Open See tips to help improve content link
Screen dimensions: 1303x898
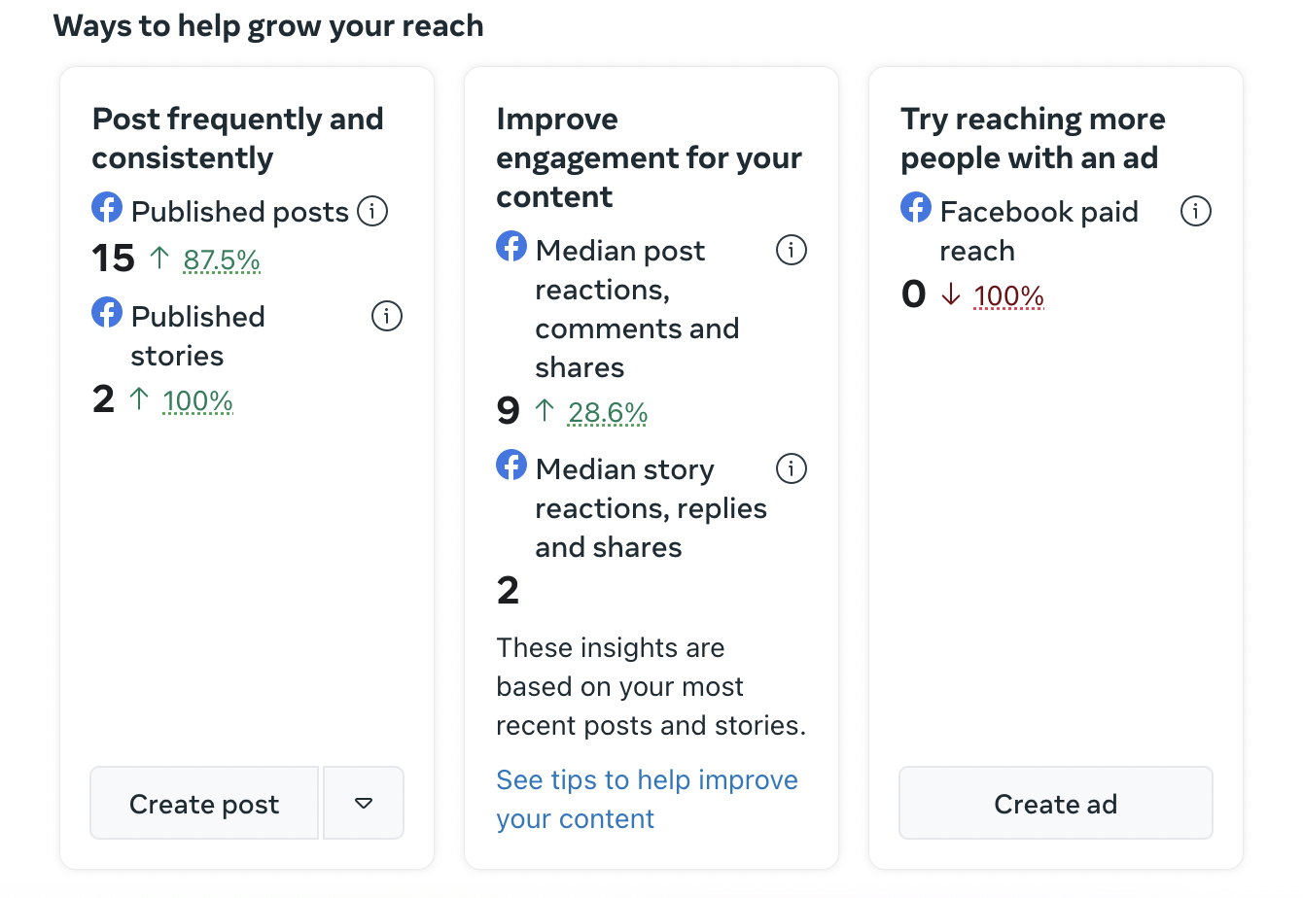[647, 799]
